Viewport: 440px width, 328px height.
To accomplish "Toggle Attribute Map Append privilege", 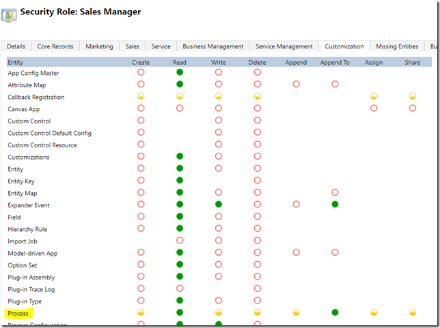I will [x=296, y=85].
